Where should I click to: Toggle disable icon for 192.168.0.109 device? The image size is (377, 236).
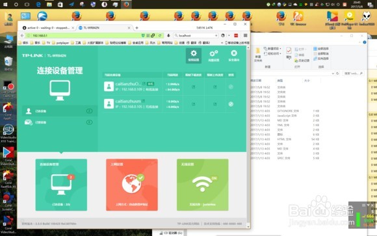[231, 87]
